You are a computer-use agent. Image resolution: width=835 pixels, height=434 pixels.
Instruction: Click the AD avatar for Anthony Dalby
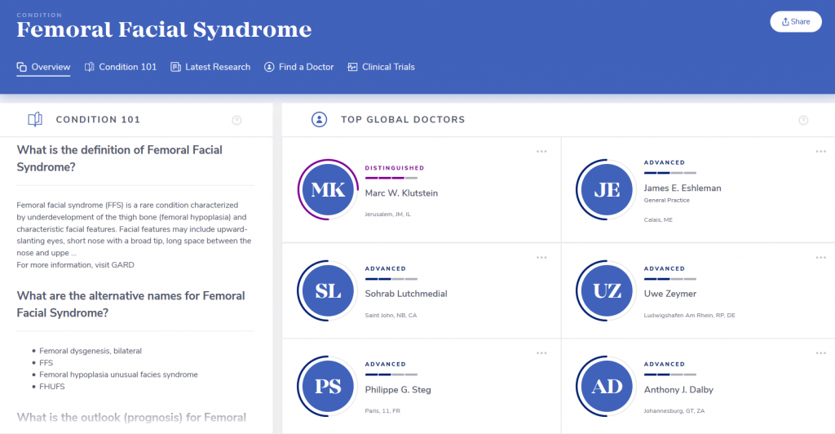607,387
